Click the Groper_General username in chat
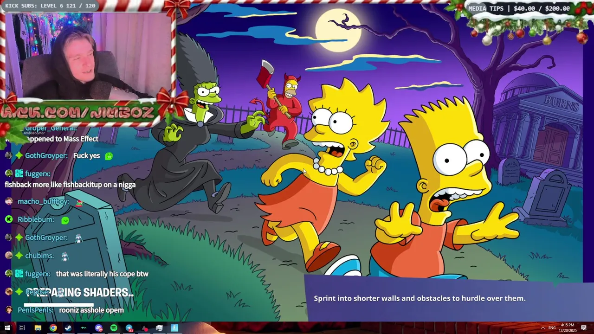 [51, 128]
